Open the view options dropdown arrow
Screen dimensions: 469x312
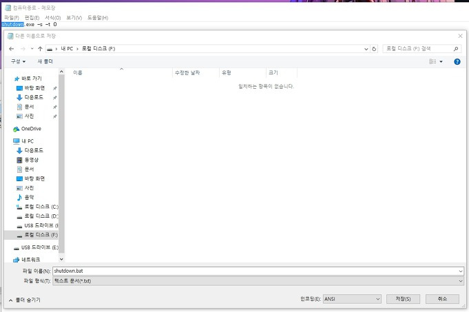tap(441, 62)
